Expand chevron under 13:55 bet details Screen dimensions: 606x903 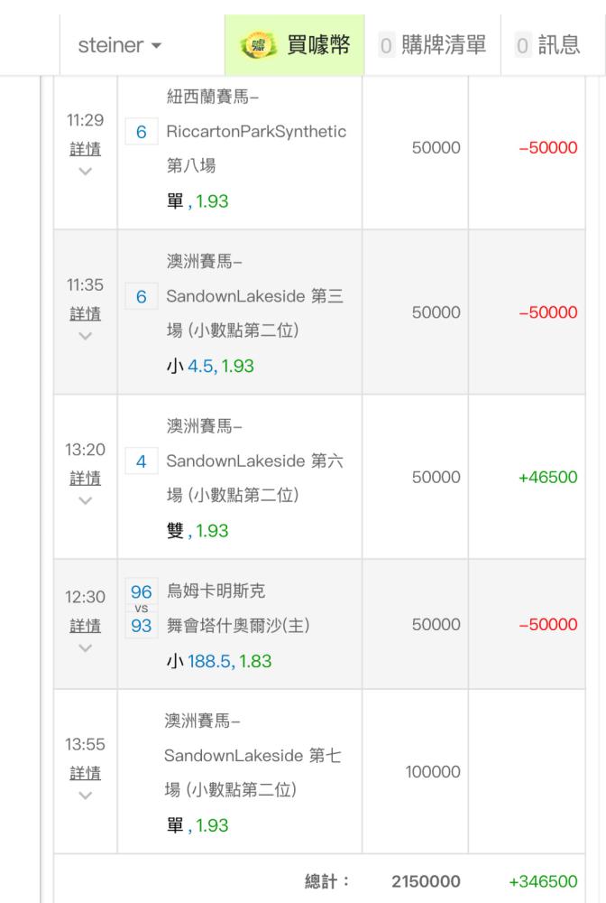pos(85,796)
